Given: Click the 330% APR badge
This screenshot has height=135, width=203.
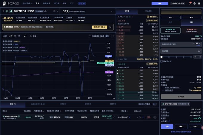Looking at the screenshot, I should pyautogui.click(x=152, y=64).
